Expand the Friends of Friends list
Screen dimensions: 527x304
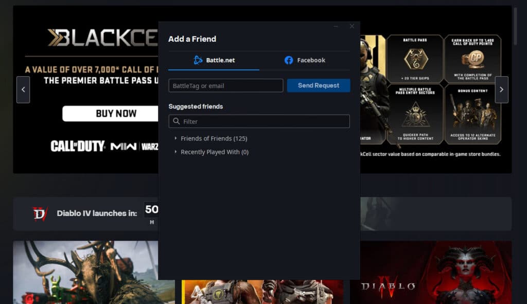click(213, 138)
